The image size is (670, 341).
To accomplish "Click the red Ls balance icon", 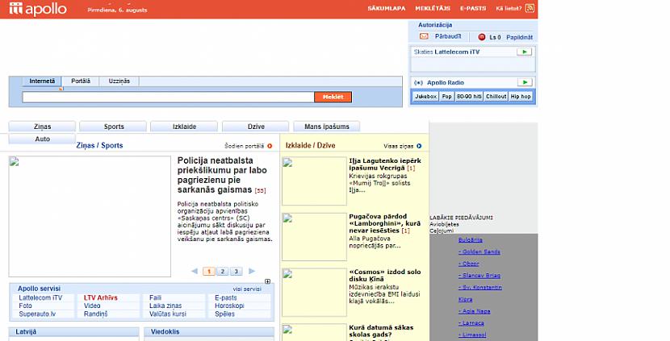I will (x=482, y=37).
